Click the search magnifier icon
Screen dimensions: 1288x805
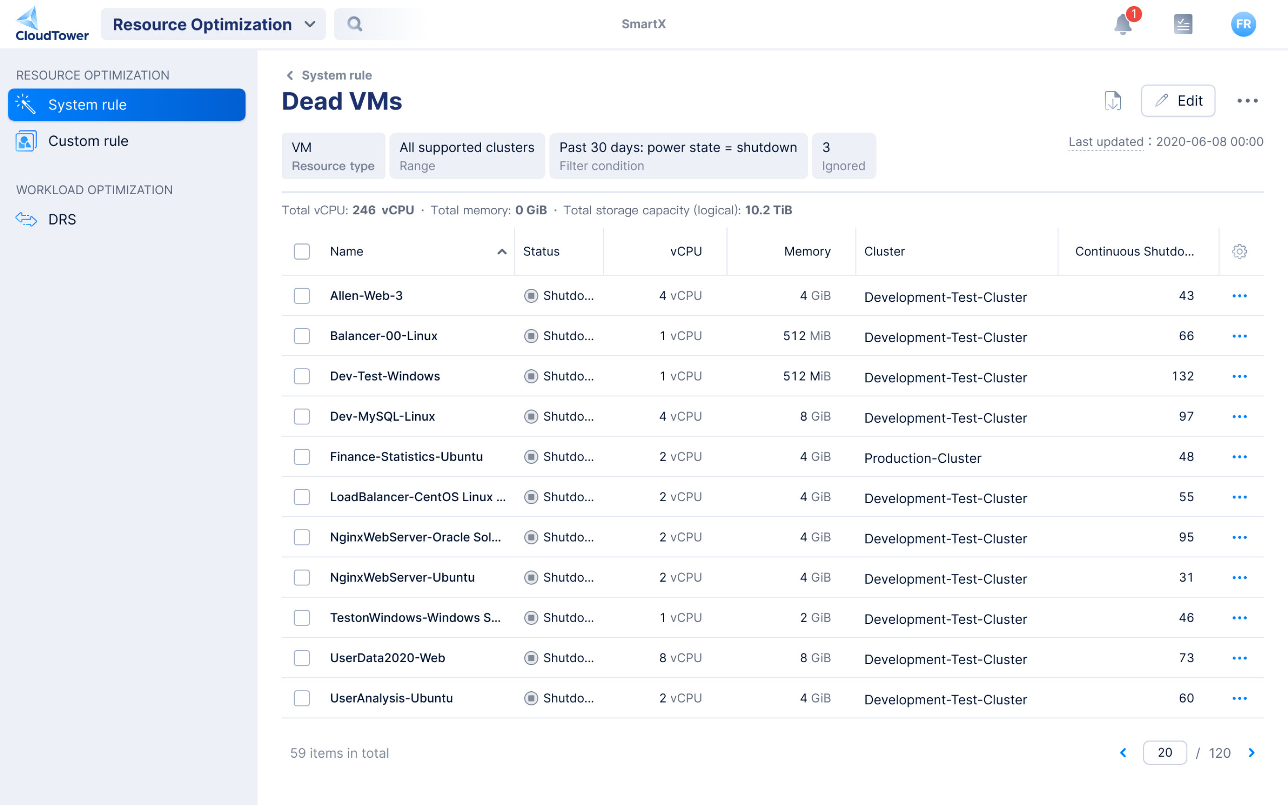(x=355, y=24)
